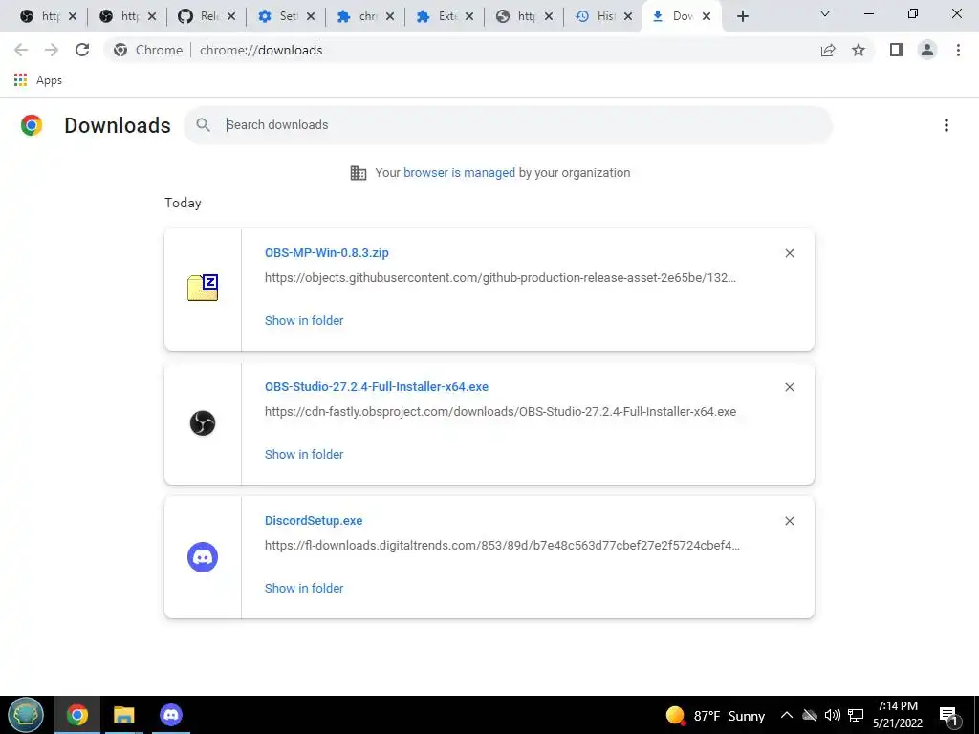Reload the downloads page

[x=82, y=50]
